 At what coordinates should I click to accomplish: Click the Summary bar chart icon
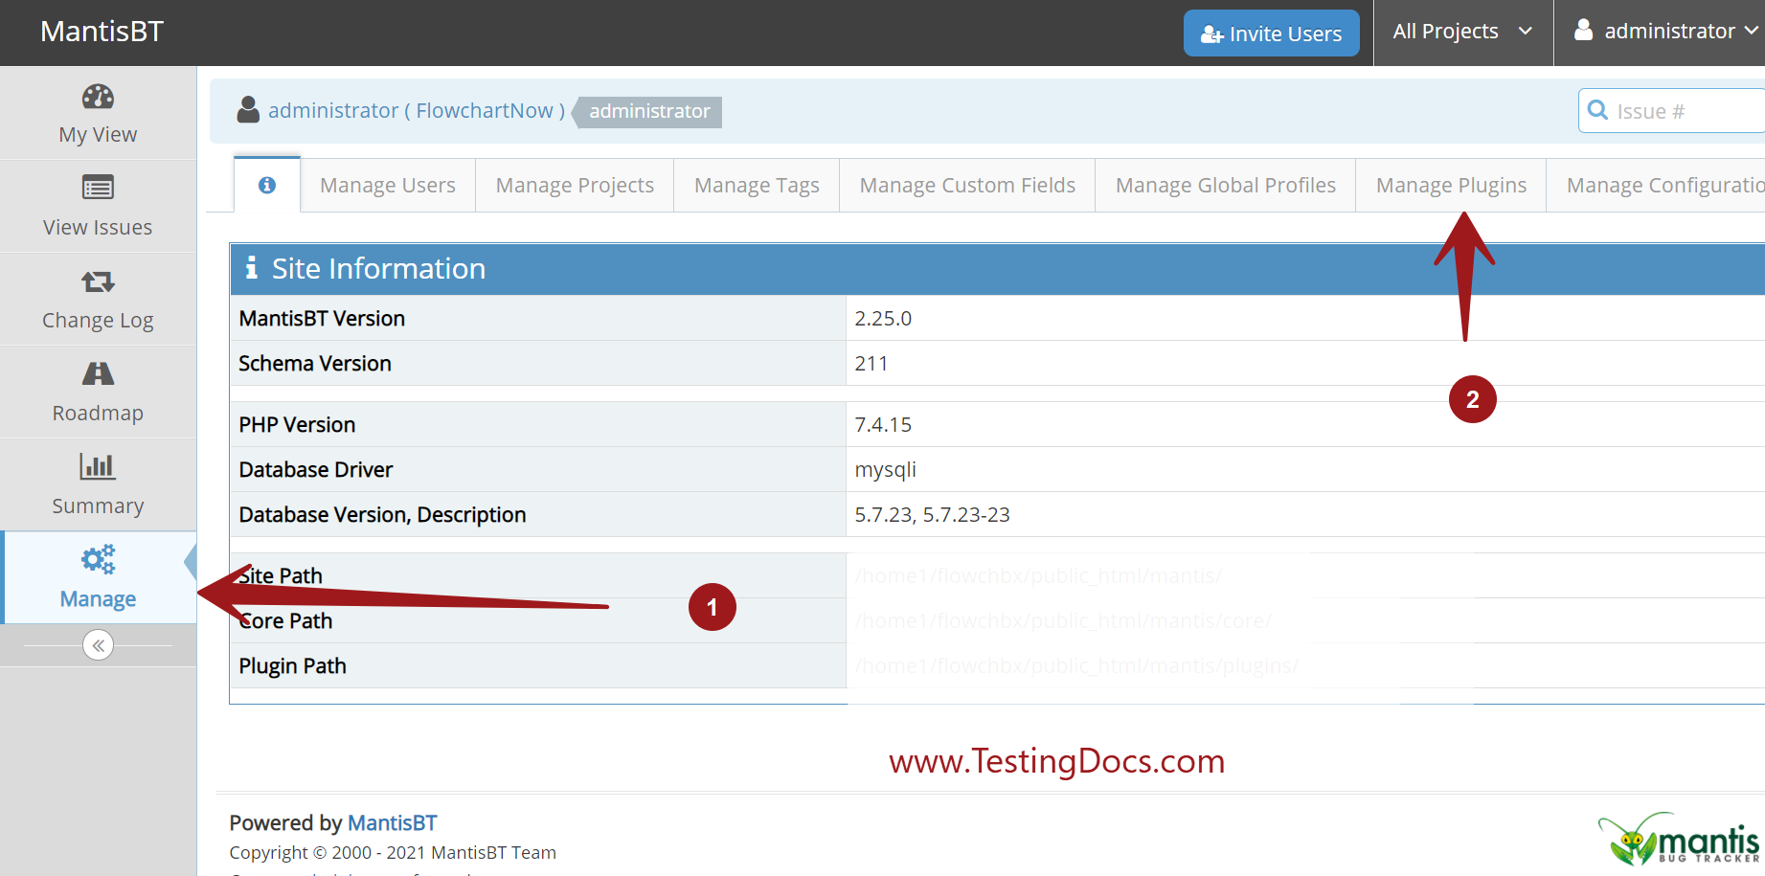(x=98, y=466)
